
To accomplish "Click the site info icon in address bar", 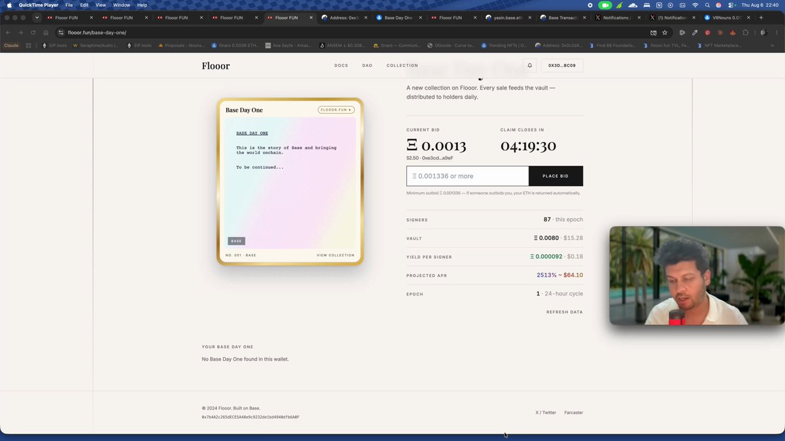I will (x=61, y=33).
